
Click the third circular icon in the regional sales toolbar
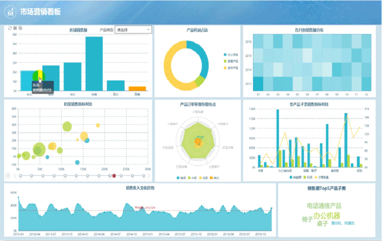(20, 28)
